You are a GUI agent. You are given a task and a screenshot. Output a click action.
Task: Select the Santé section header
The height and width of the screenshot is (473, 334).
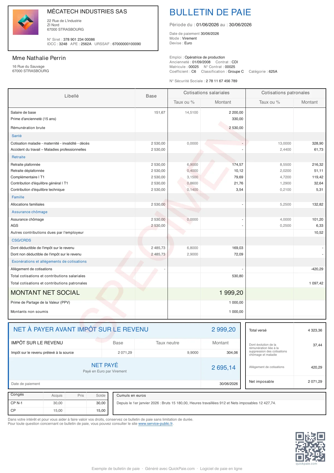point(17,136)
